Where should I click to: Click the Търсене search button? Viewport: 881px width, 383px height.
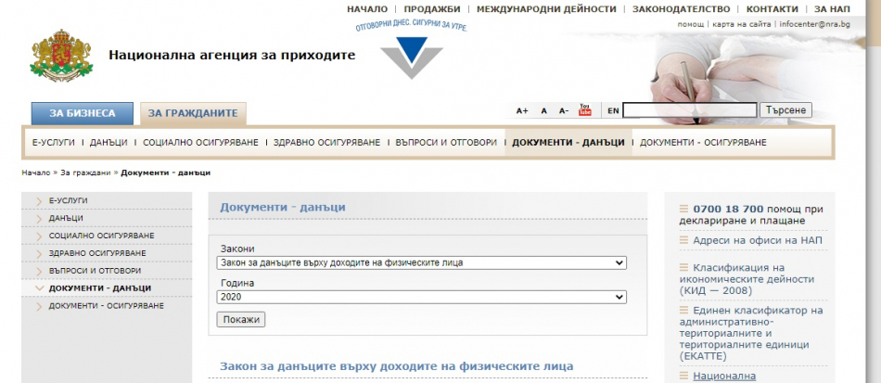tap(785, 110)
